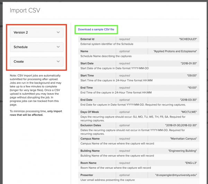The height and width of the screenshot is (184, 208).
Task: Download a sample CSV file
Action: 96,29
